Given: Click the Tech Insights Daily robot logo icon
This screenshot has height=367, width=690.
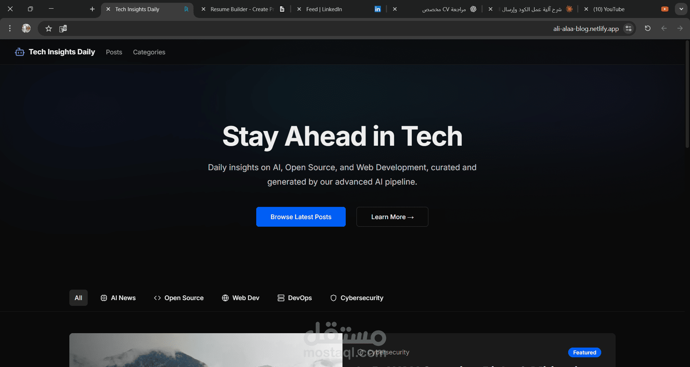Looking at the screenshot, I should point(19,52).
